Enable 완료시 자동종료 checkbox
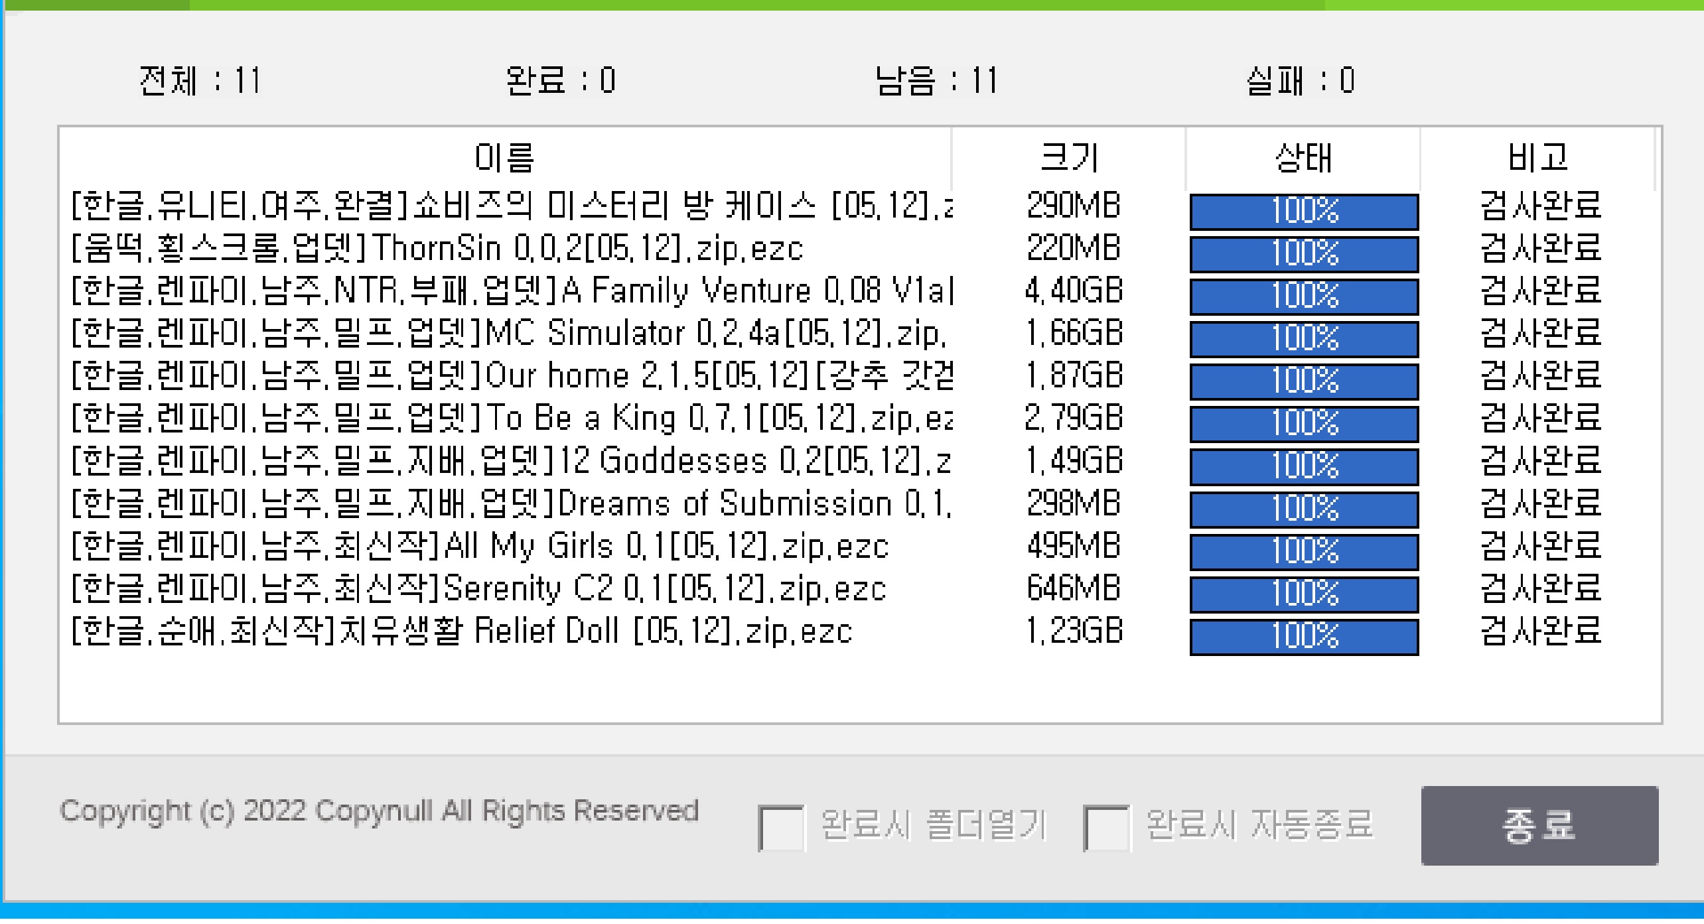Image resolution: width=1704 pixels, height=924 pixels. 1105,828
